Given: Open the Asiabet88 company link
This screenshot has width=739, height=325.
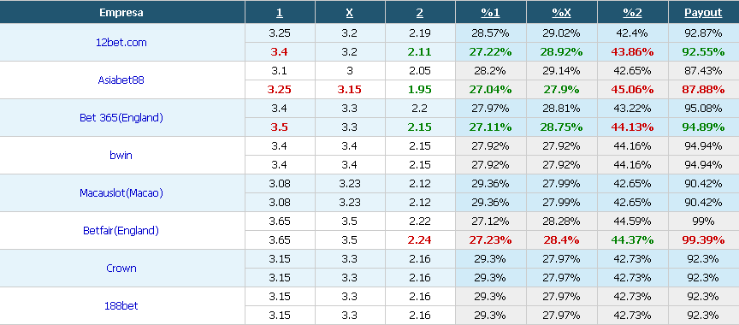Looking at the screenshot, I should (x=121, y=80).
